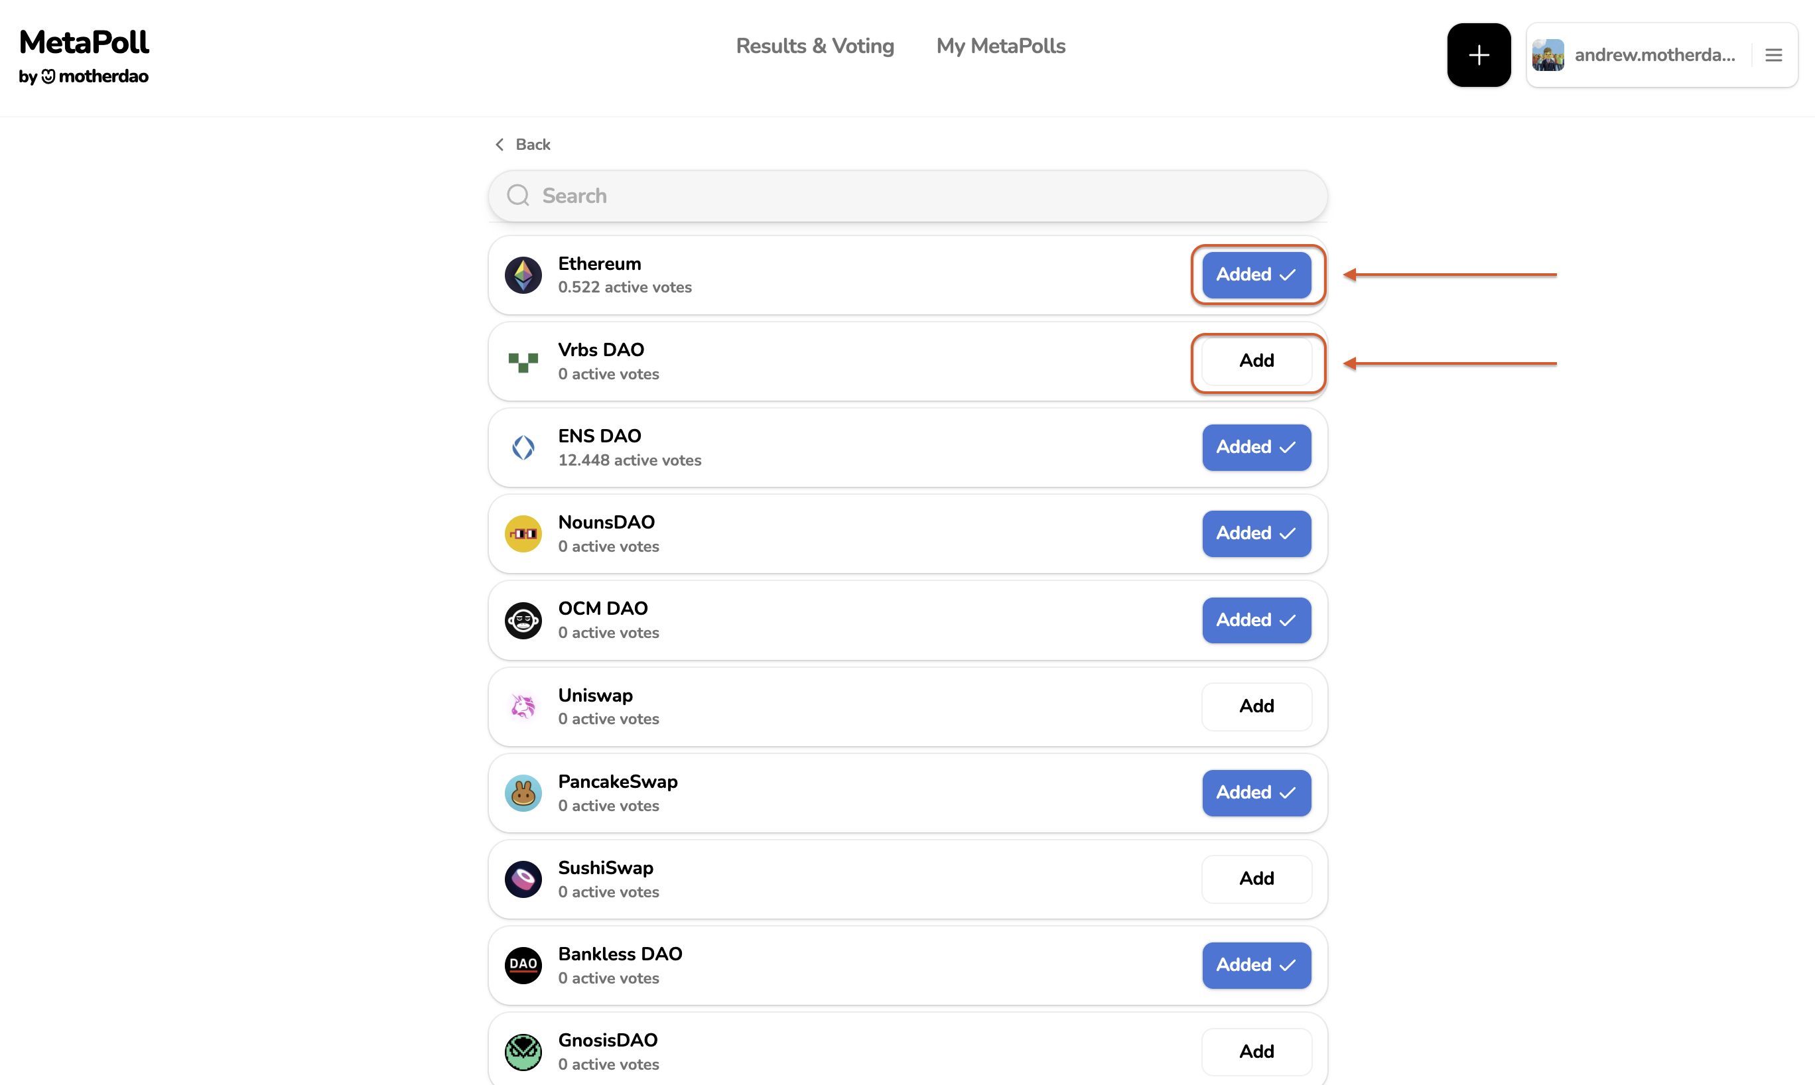The height and width of the screenshot is (1085, 1815).
Task: Click the PancakeSwap bunny logo
Action: coord(523,793)
